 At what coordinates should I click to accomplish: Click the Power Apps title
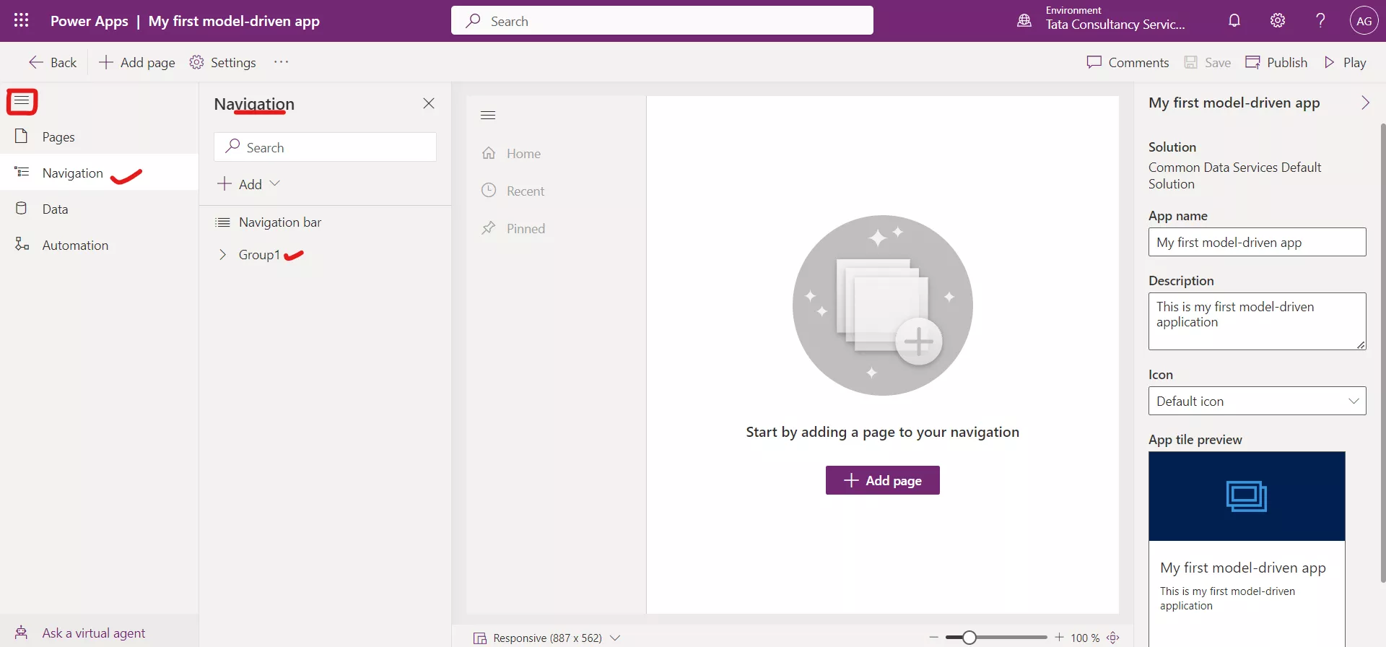89,21
